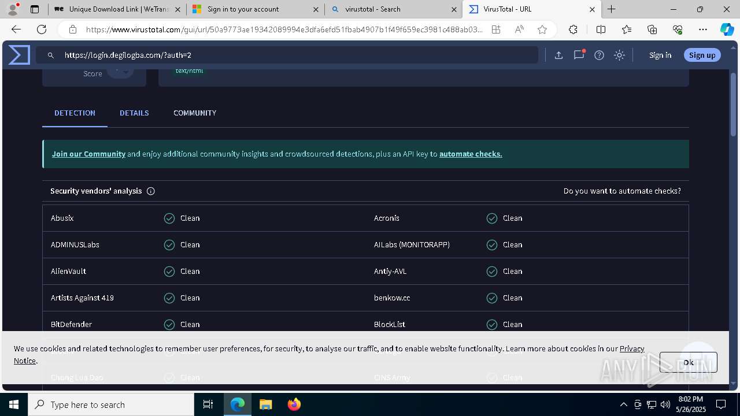Click the benkow.cc vendor name
The image size is (740, 416).
(392, 298)
